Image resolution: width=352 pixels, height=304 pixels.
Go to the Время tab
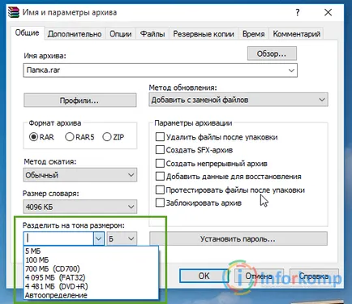pyautogui.click(x=254, y=34)
